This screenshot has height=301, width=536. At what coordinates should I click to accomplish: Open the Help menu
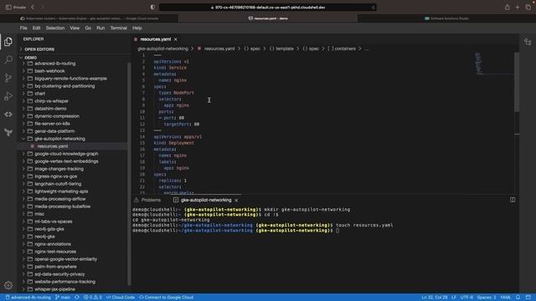coord(137,28)
